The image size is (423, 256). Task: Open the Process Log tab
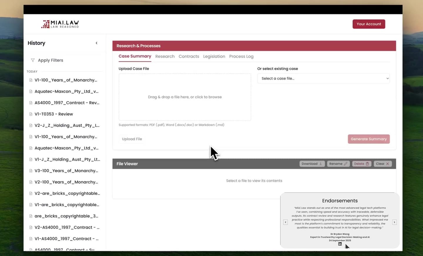point(241,56)
